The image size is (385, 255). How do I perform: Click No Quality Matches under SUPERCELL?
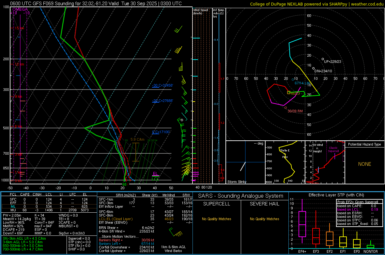(x=217, y=219)
